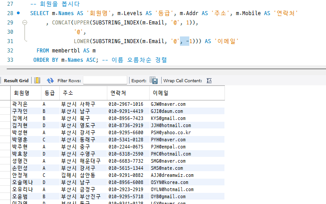Click email cell PJH@empal.com
The image size is (326, 204).
coord(187,147)
